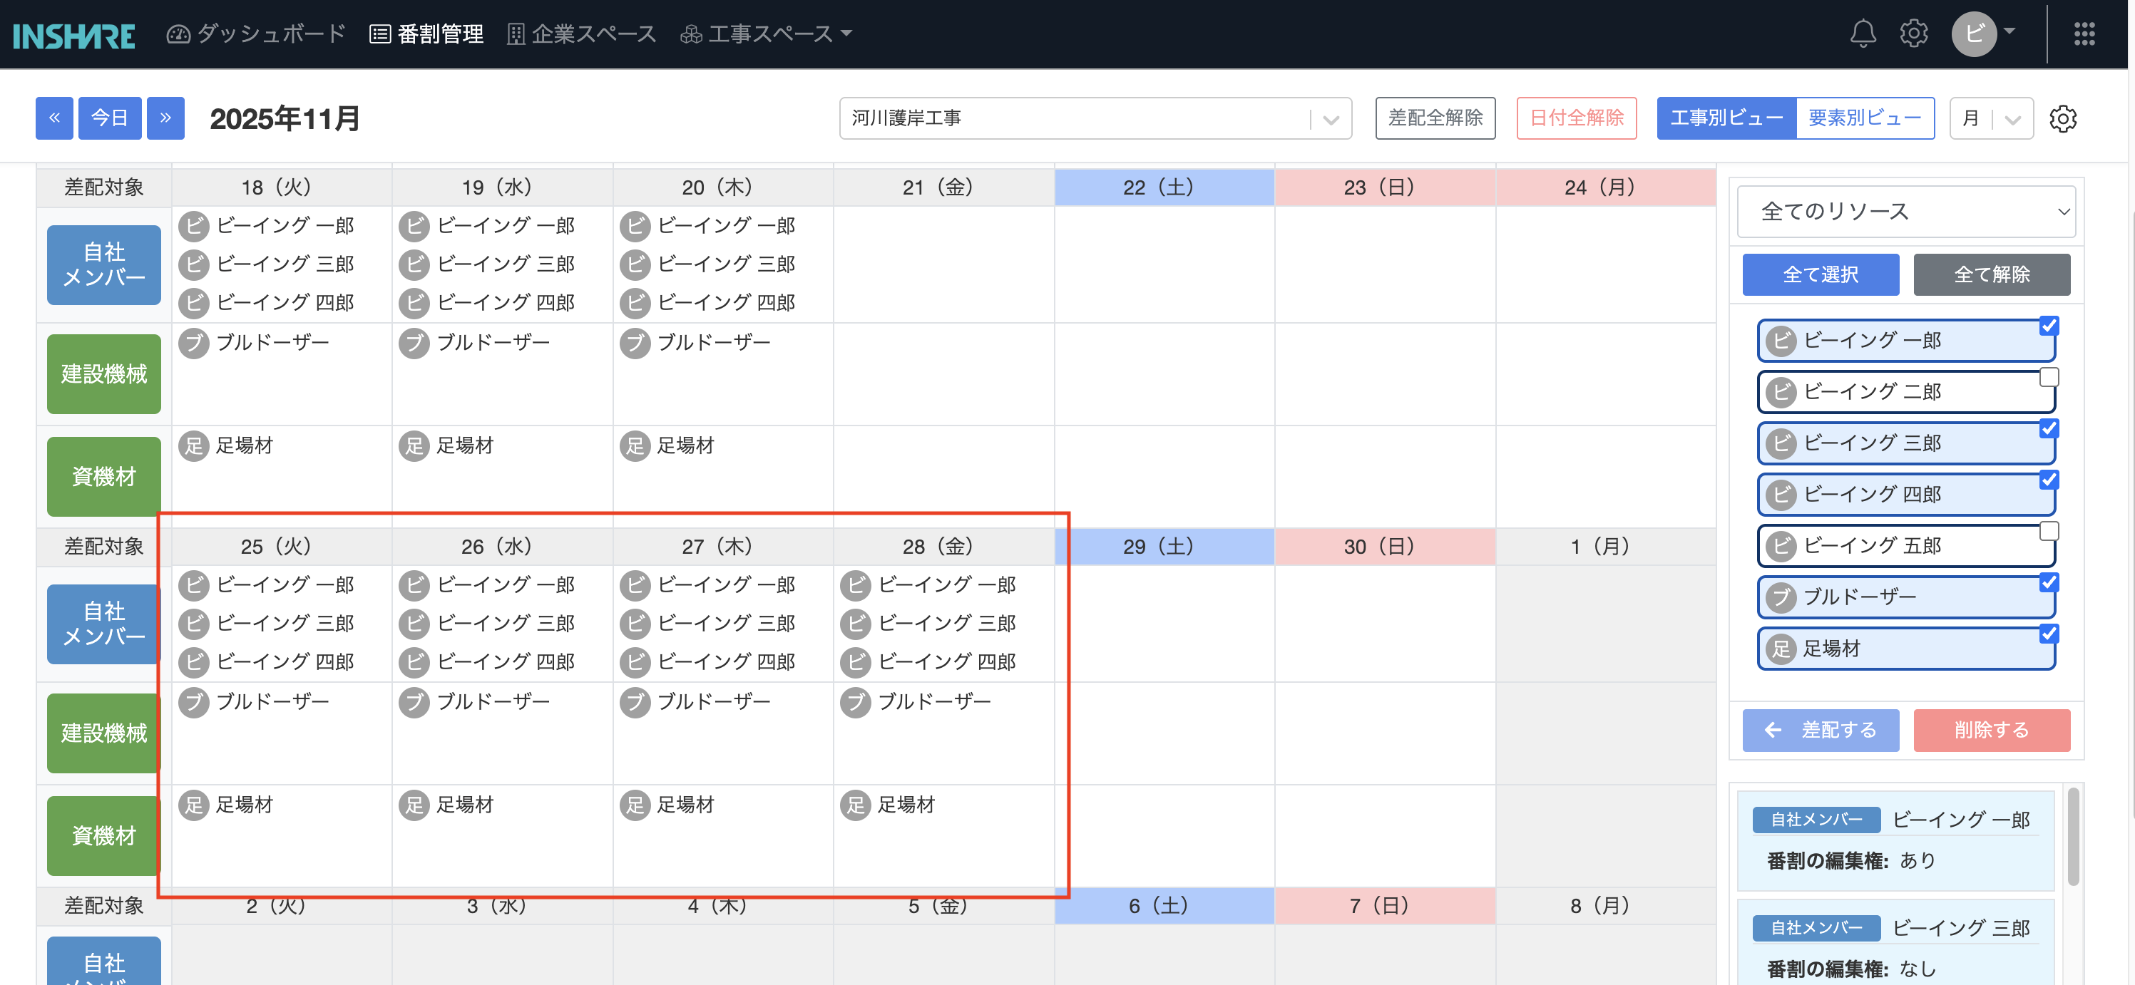Open the 月 view range dropdown
Image resolution: width=2135 pixels, height=985 pixels.
pos(1991,118)
